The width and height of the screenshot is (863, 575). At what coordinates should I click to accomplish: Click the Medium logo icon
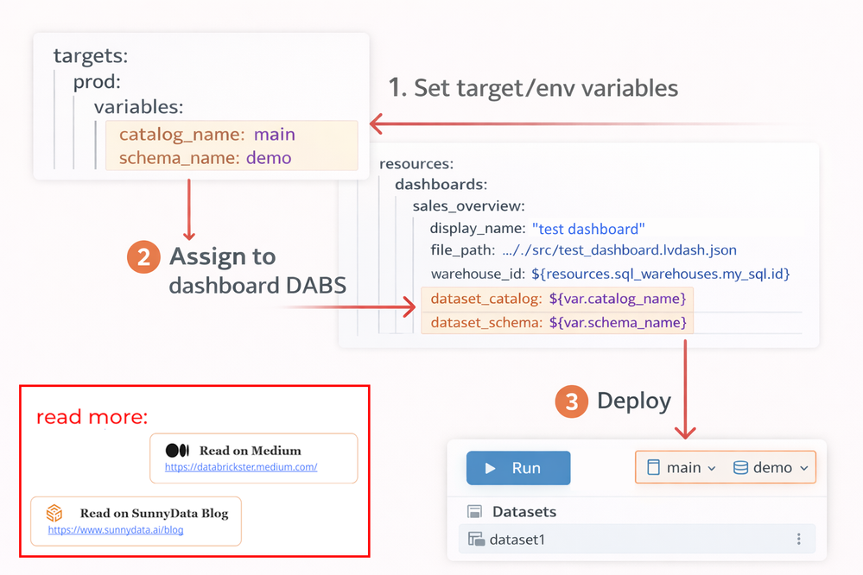178,450
